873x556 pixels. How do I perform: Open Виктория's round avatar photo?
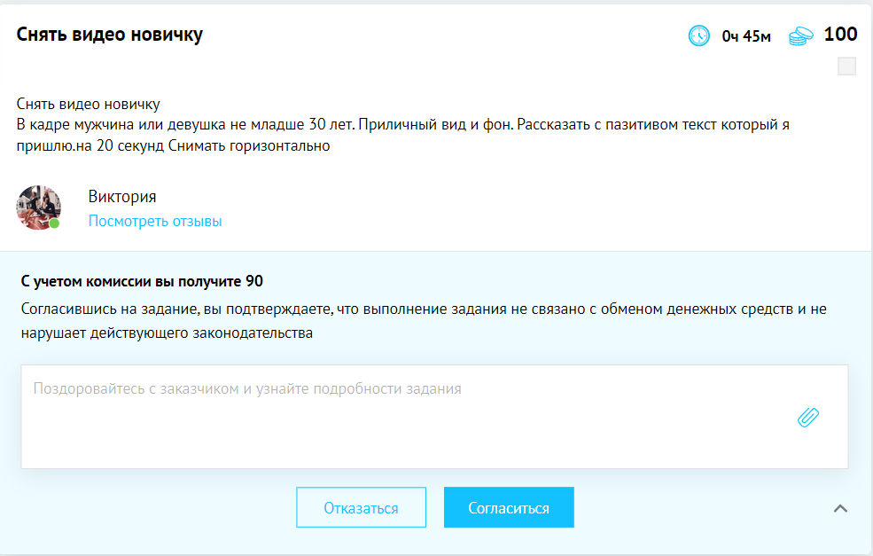[x=38, y=208]
